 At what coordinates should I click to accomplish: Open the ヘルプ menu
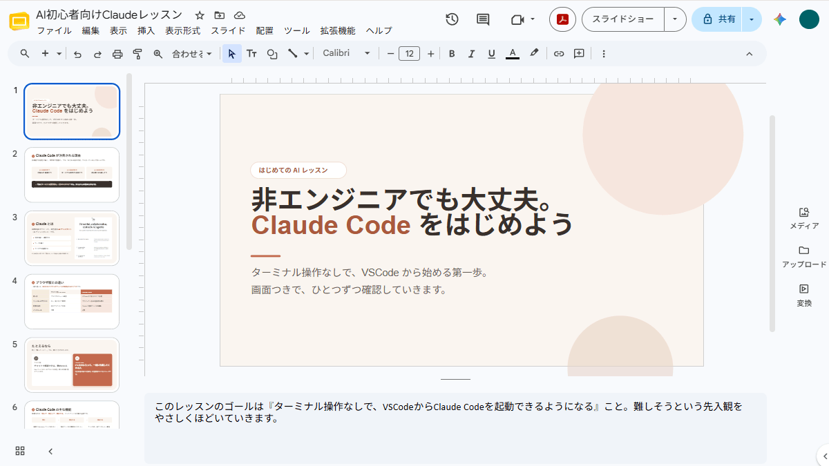coord(379,30)
